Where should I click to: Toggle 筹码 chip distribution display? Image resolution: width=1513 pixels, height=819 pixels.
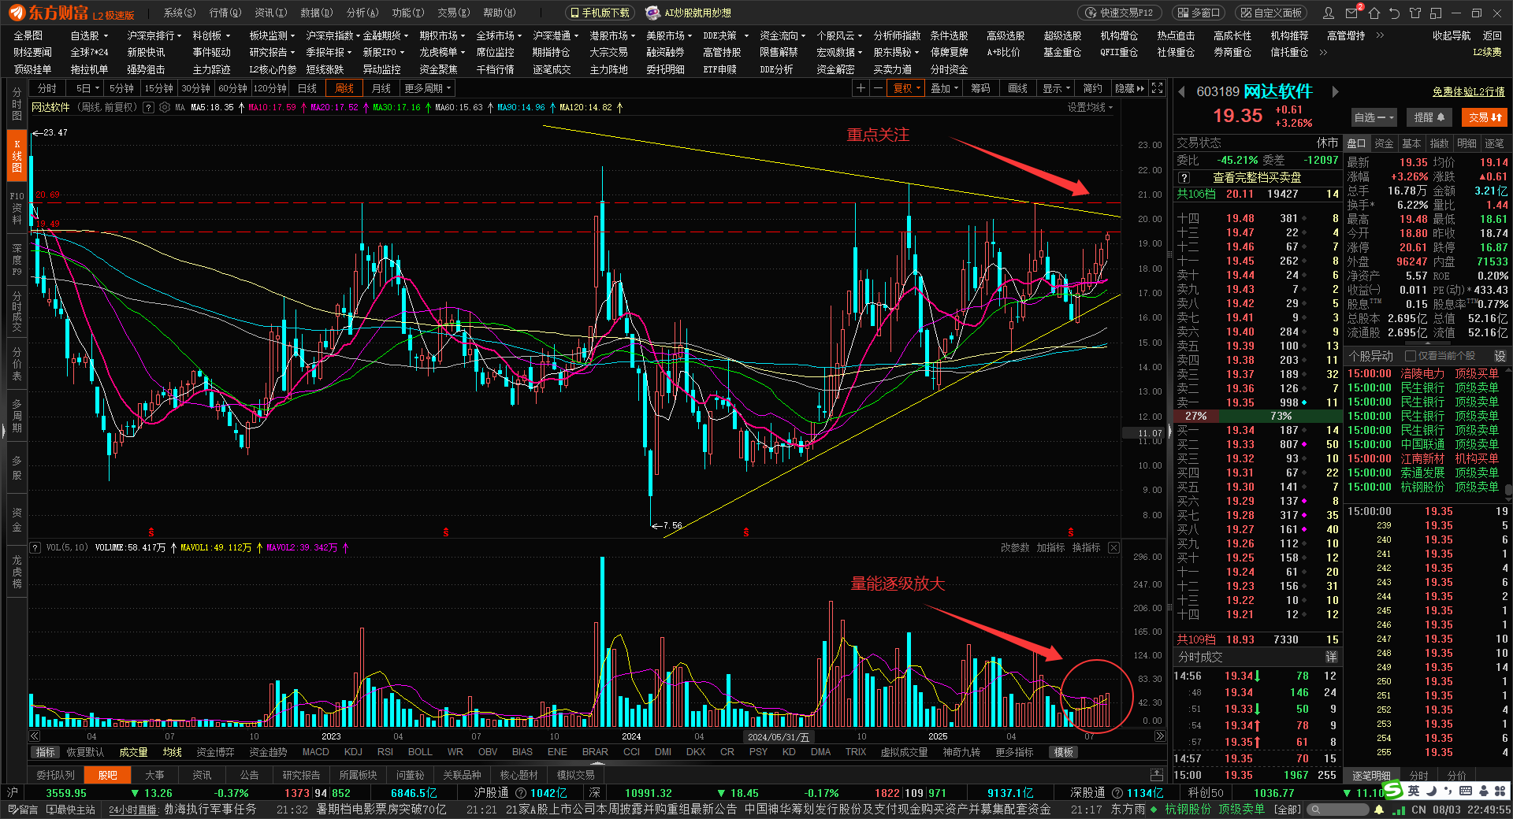[x=980, y=88]
